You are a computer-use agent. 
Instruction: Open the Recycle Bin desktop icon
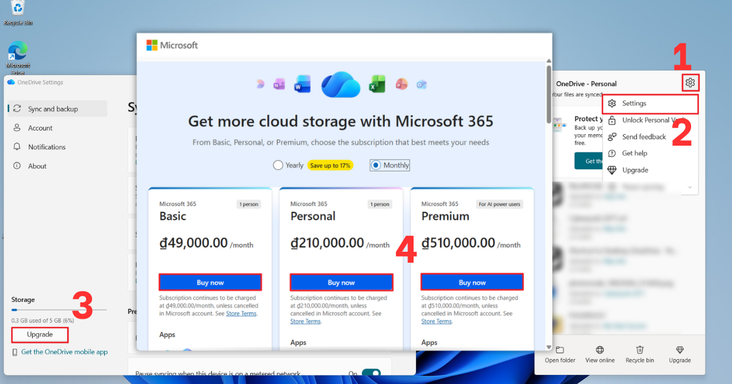tap(18, 12)
